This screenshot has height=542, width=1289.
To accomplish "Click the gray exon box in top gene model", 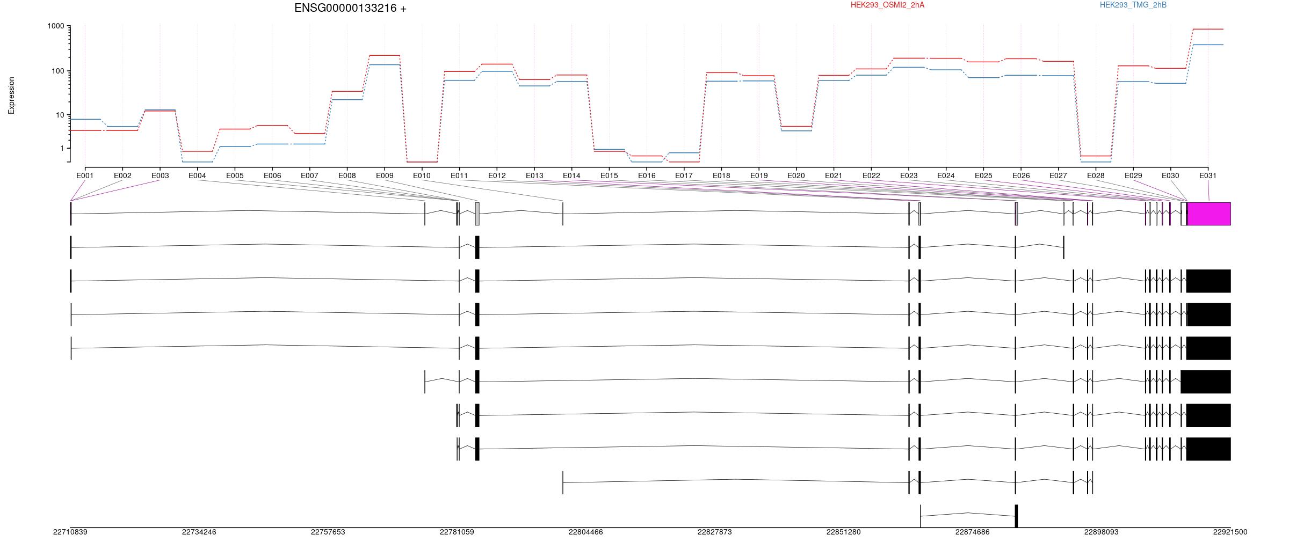I will [x=477, y=214].
